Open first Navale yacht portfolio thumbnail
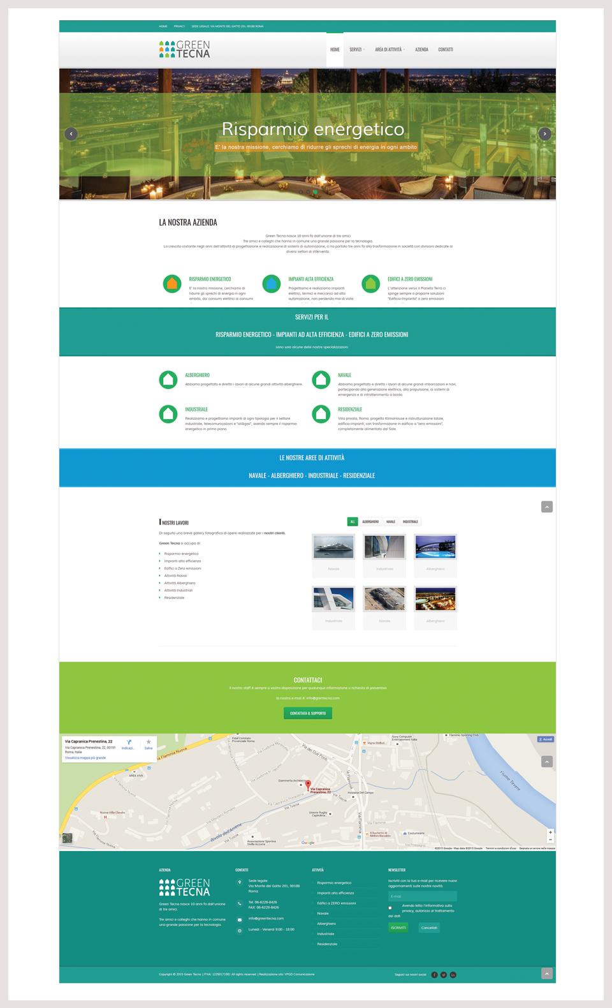Image resolution: width=612 pixels, height=1008 pixels. [333, 547]
